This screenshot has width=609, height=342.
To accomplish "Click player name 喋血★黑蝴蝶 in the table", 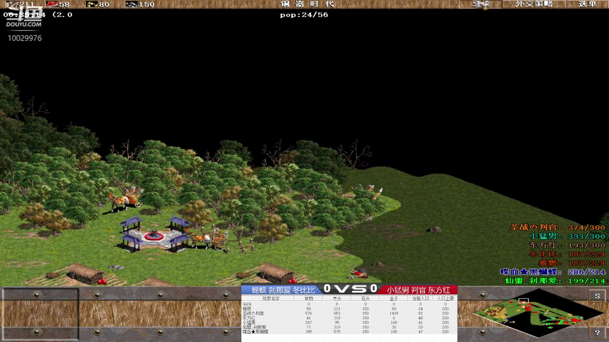I will (x=255, y=332).
